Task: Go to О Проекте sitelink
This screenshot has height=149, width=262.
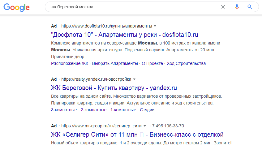Action: (x=152, y=63)
